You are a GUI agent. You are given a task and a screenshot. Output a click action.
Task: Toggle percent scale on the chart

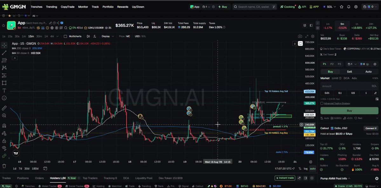point(300,169)
